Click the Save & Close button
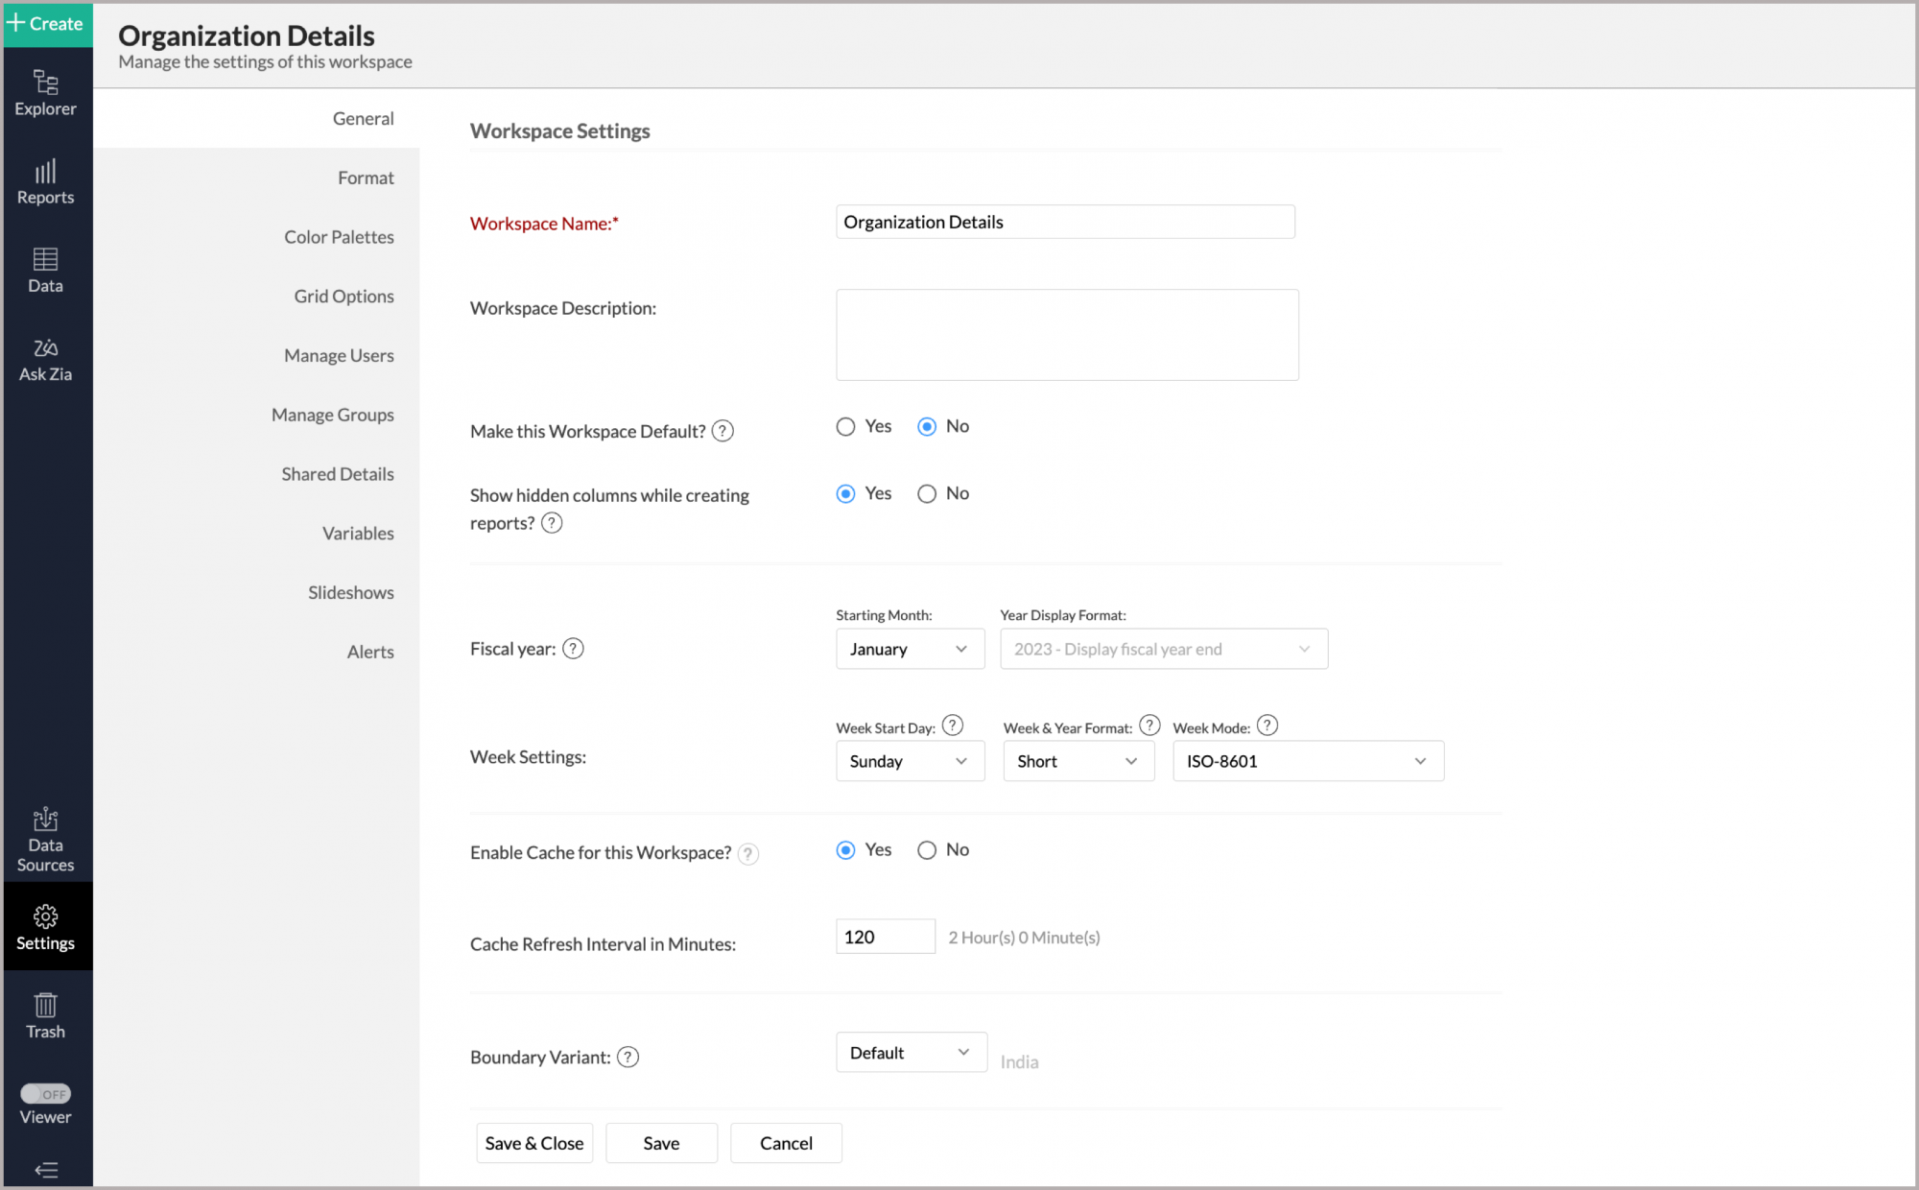1919x1190 pixels. 533,1143
